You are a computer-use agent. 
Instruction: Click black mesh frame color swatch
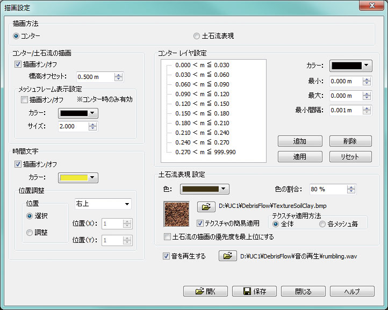(x=74, y=113)
